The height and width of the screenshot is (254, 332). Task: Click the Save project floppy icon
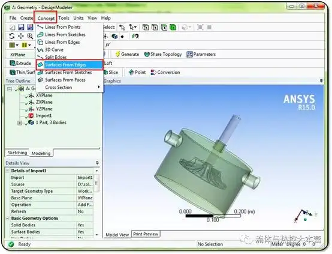pyautogui.click(x=21, y=28)
